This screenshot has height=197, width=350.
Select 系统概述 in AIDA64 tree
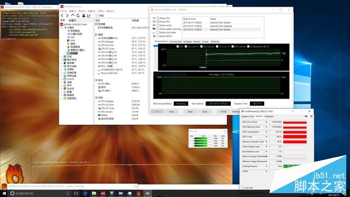coord(73,31)
